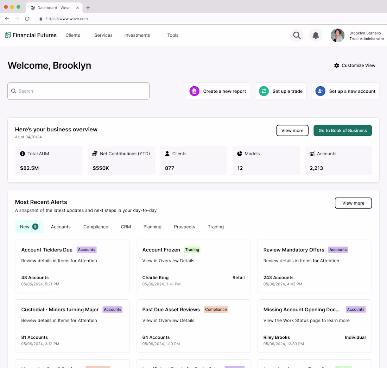Click the blue new account person icon
This screenshot has width=387, height=368.
click(x=320, y=91)
